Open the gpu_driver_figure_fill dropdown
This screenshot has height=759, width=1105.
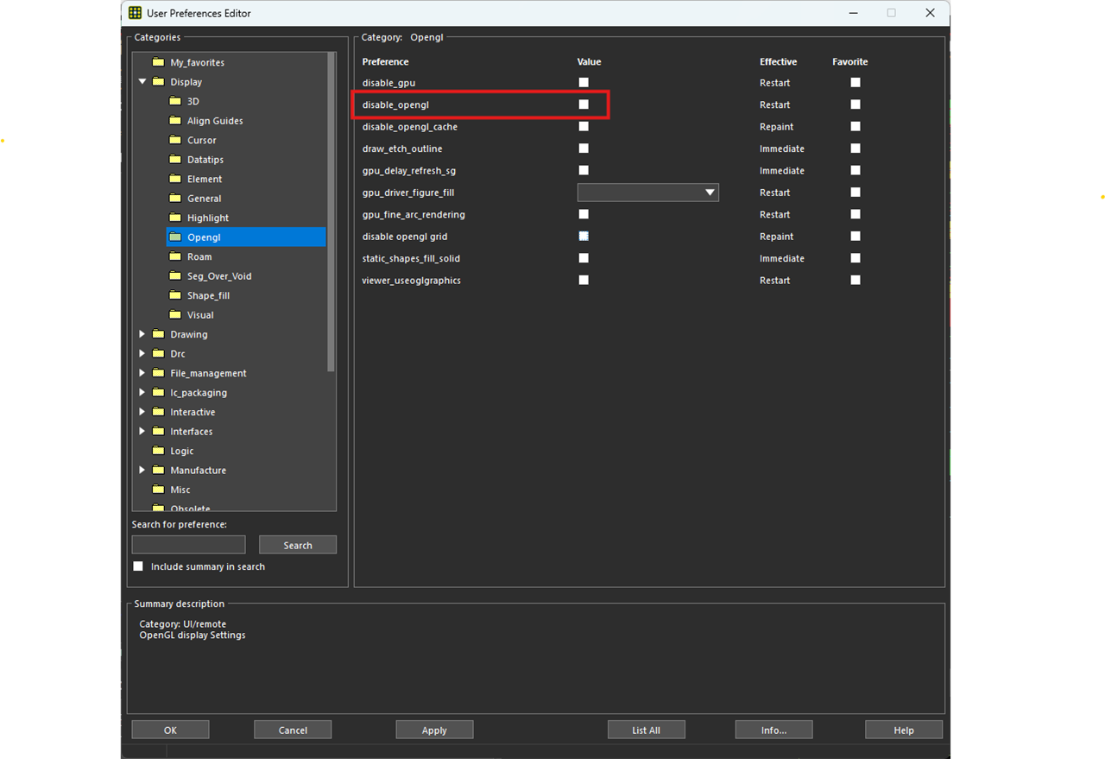point(647,193)
